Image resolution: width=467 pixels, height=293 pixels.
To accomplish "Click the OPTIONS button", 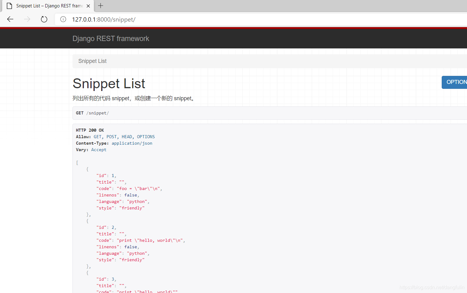I will (x=455, y=82).
